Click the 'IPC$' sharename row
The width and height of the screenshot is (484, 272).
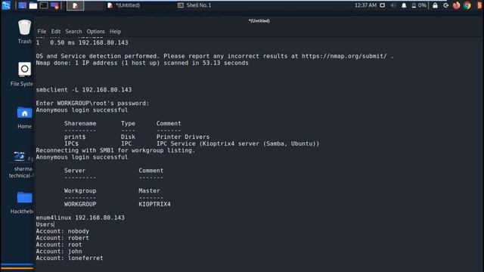(x=191, y=144)
